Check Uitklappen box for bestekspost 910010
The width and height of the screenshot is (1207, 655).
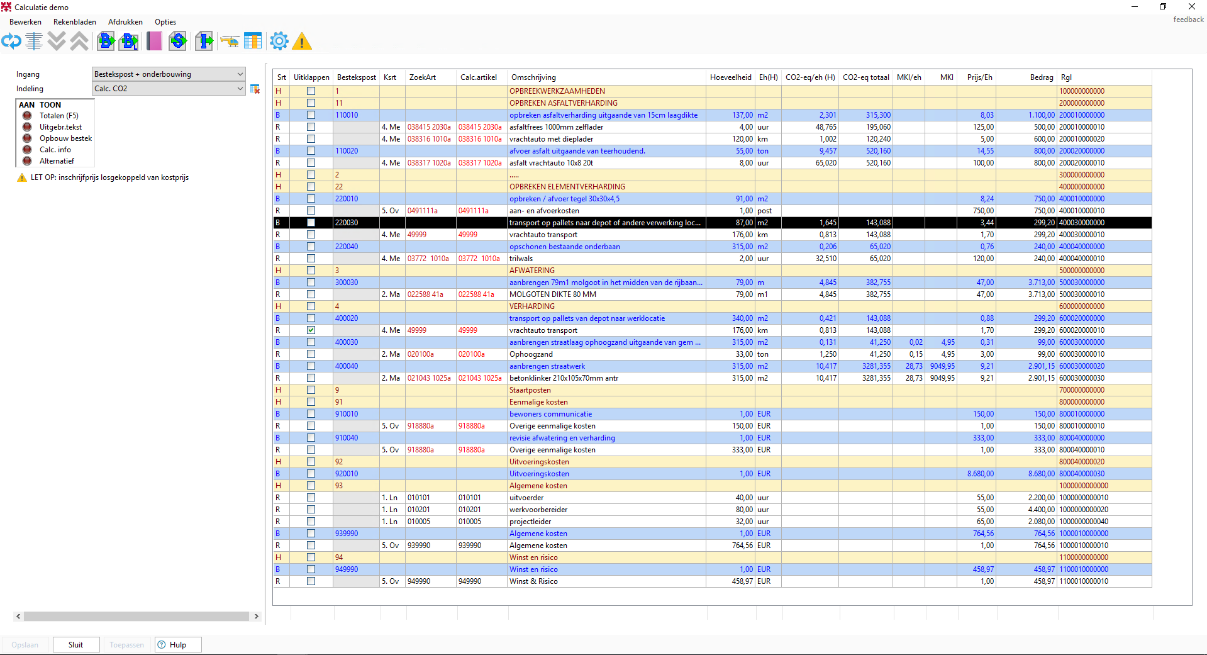pyautogui.click(x=311, y=414)
